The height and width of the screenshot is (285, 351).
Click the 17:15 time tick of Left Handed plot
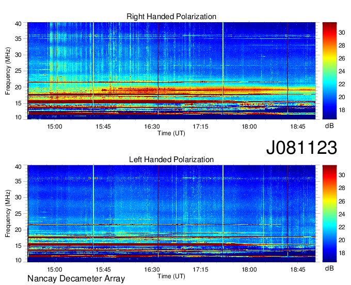[201, 270]
